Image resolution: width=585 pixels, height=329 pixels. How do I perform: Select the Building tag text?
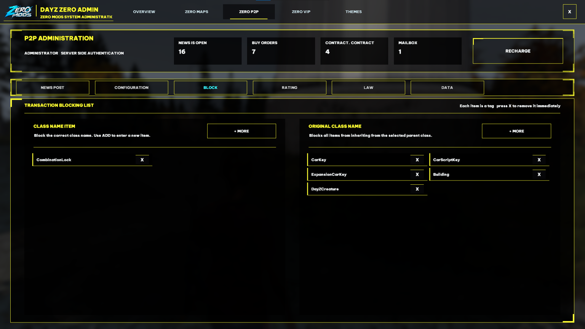point(441,174)
